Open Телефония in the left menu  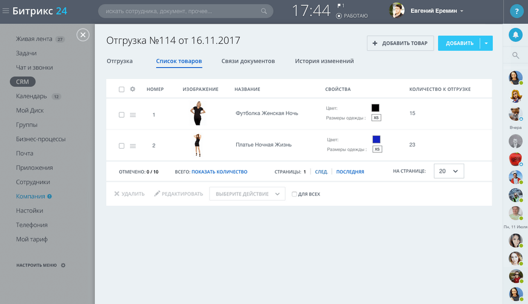pyautogui.click(x=31, y=225)
